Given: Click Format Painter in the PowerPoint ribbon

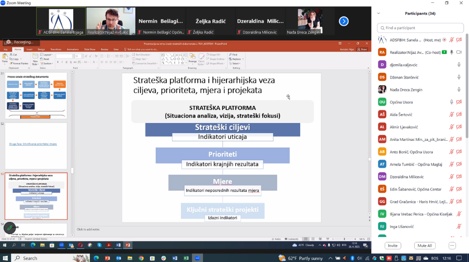Looking at the screenshot, I should coord(19,64).
